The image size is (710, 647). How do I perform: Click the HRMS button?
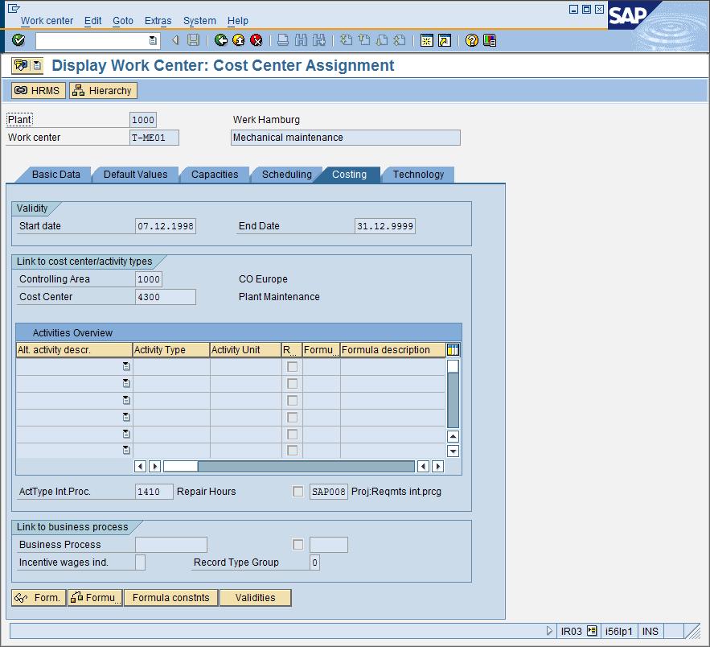(x=39, y=91)
